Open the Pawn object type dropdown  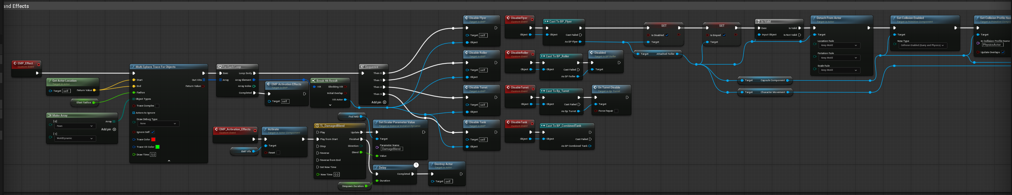click(x=75, y=126)
